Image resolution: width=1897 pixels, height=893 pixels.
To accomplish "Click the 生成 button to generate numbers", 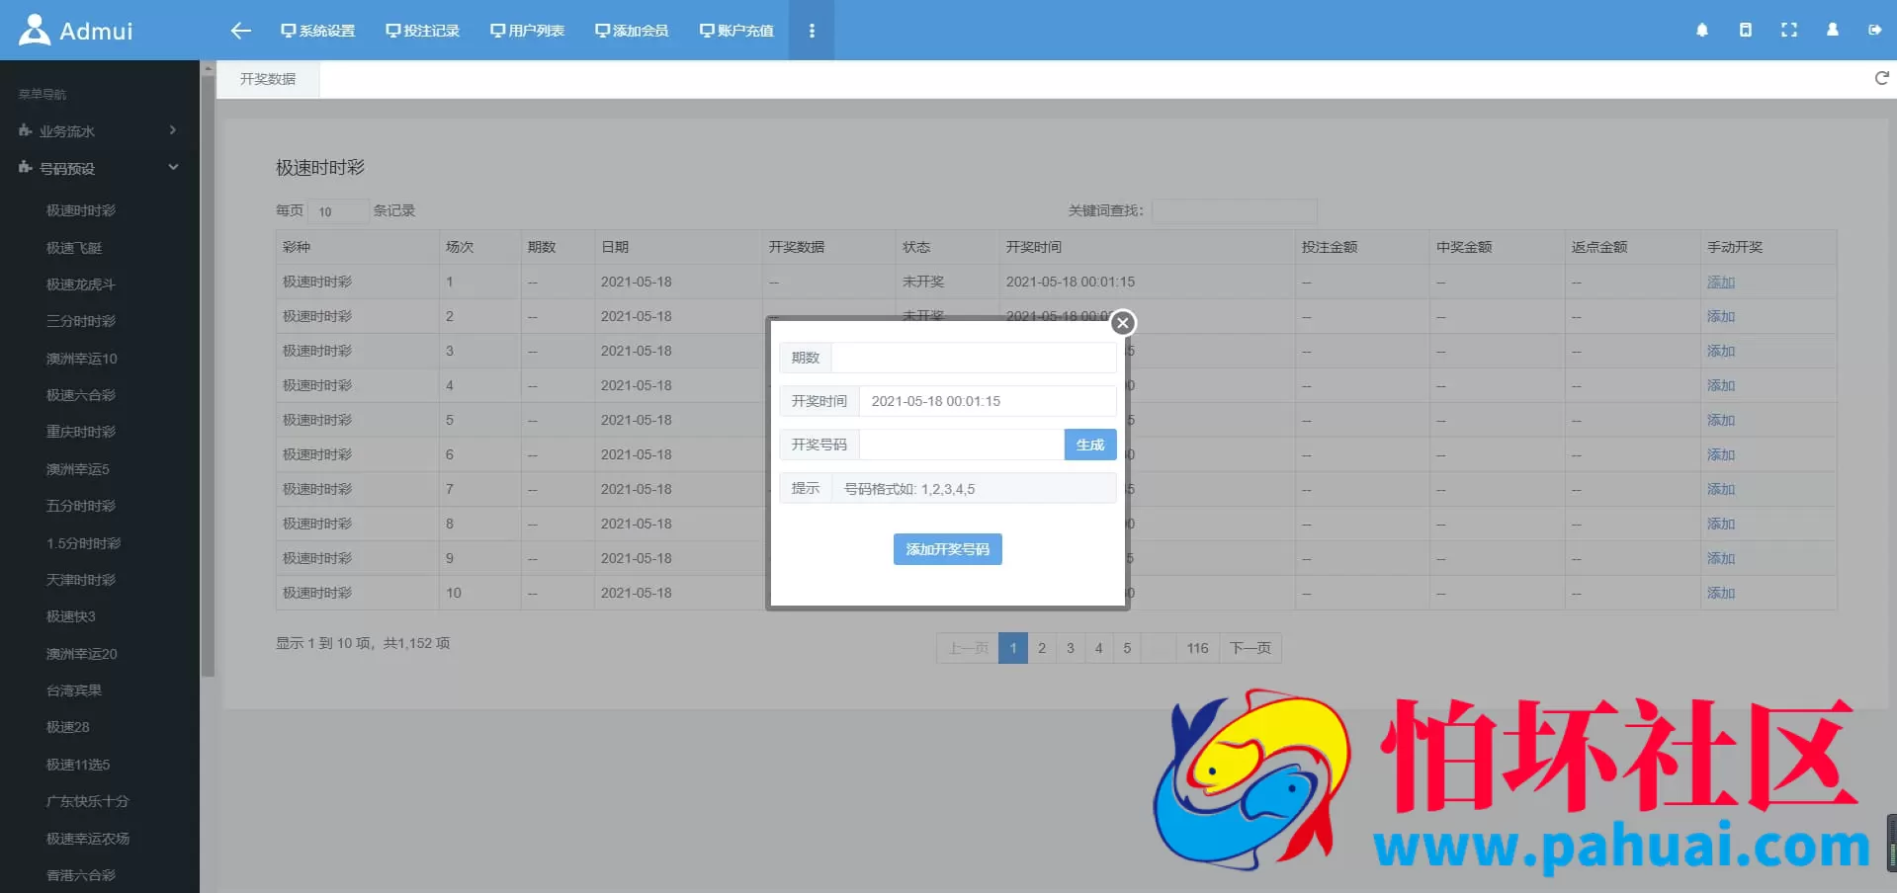I will (x=1089, y=445).
